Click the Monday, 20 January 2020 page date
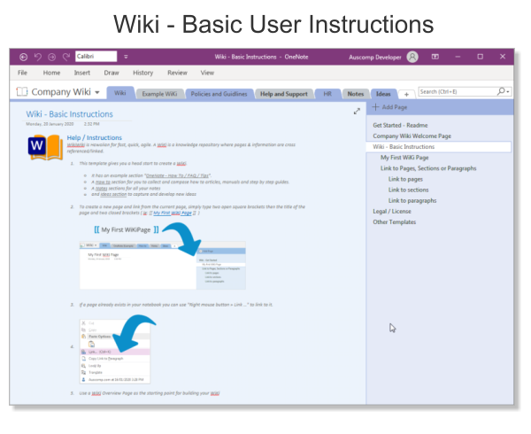Screen dimensions: 531x434 (x=50, y=124)
